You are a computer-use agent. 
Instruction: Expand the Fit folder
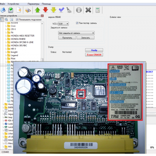[6, 33]
